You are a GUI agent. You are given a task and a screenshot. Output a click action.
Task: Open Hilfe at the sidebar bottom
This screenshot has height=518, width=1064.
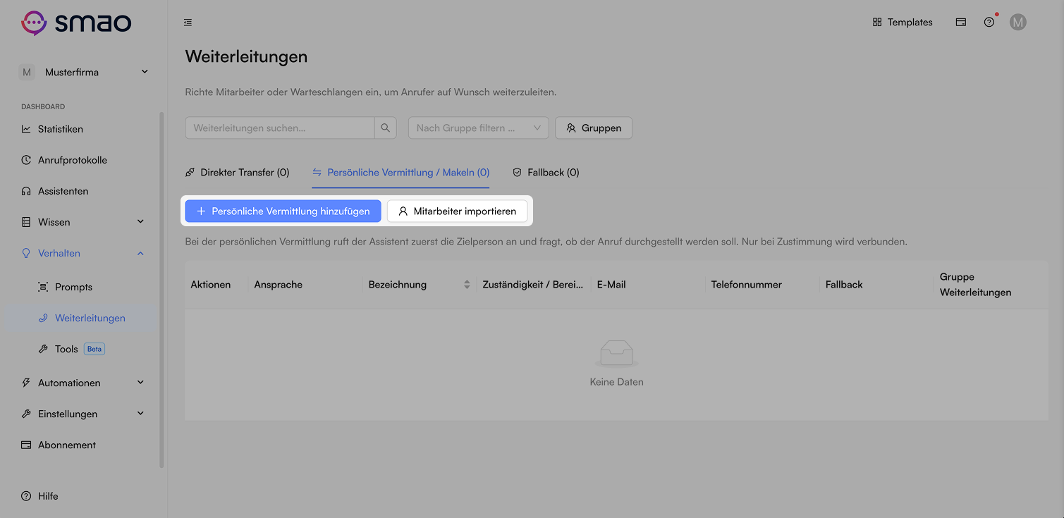39,496
